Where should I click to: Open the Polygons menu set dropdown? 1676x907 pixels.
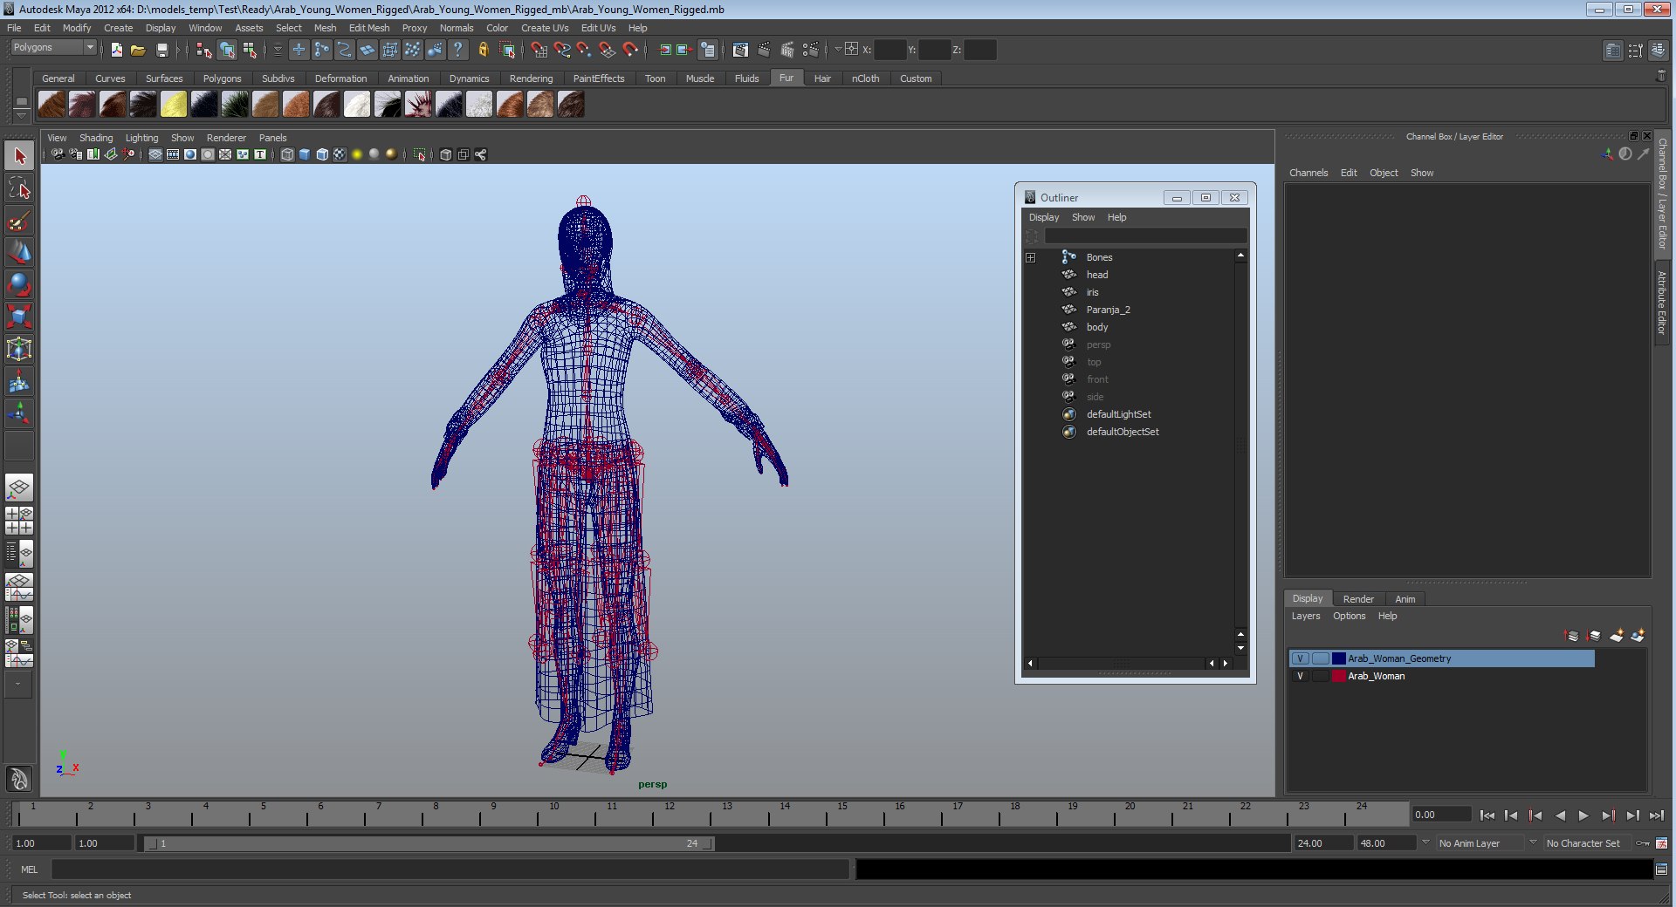(x=52, y=47)
